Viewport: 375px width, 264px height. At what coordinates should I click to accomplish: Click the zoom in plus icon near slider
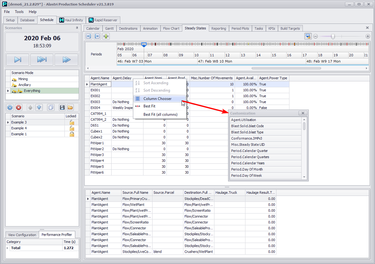click(x=368, y=37)
